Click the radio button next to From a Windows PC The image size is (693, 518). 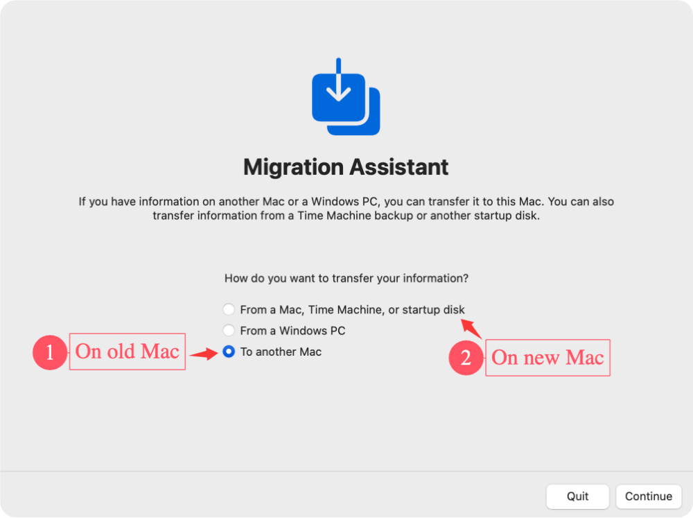pos(229,331)
